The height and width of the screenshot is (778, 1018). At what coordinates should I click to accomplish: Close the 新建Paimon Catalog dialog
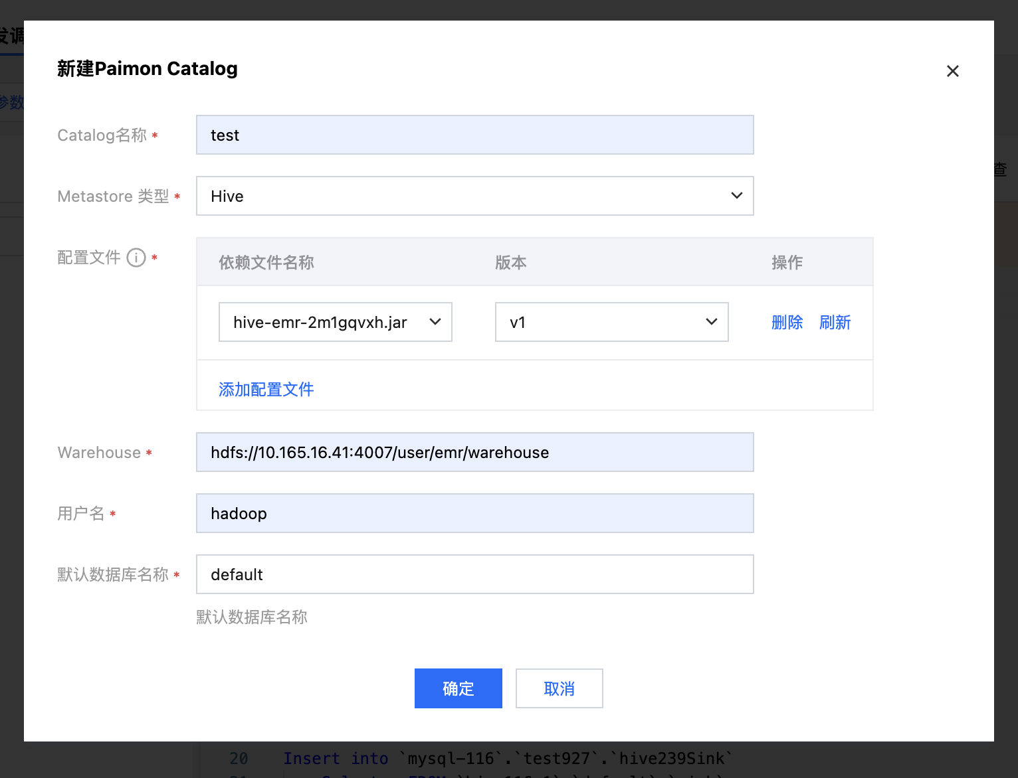pyautogui.click(x=952, y=71)
